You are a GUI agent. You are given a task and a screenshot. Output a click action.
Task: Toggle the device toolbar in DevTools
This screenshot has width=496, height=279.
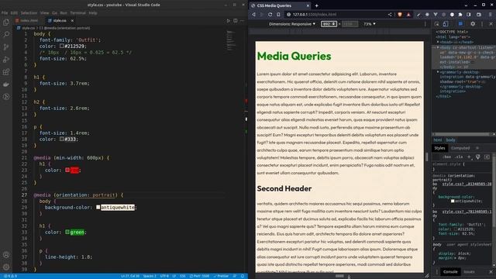pos(446,24)
